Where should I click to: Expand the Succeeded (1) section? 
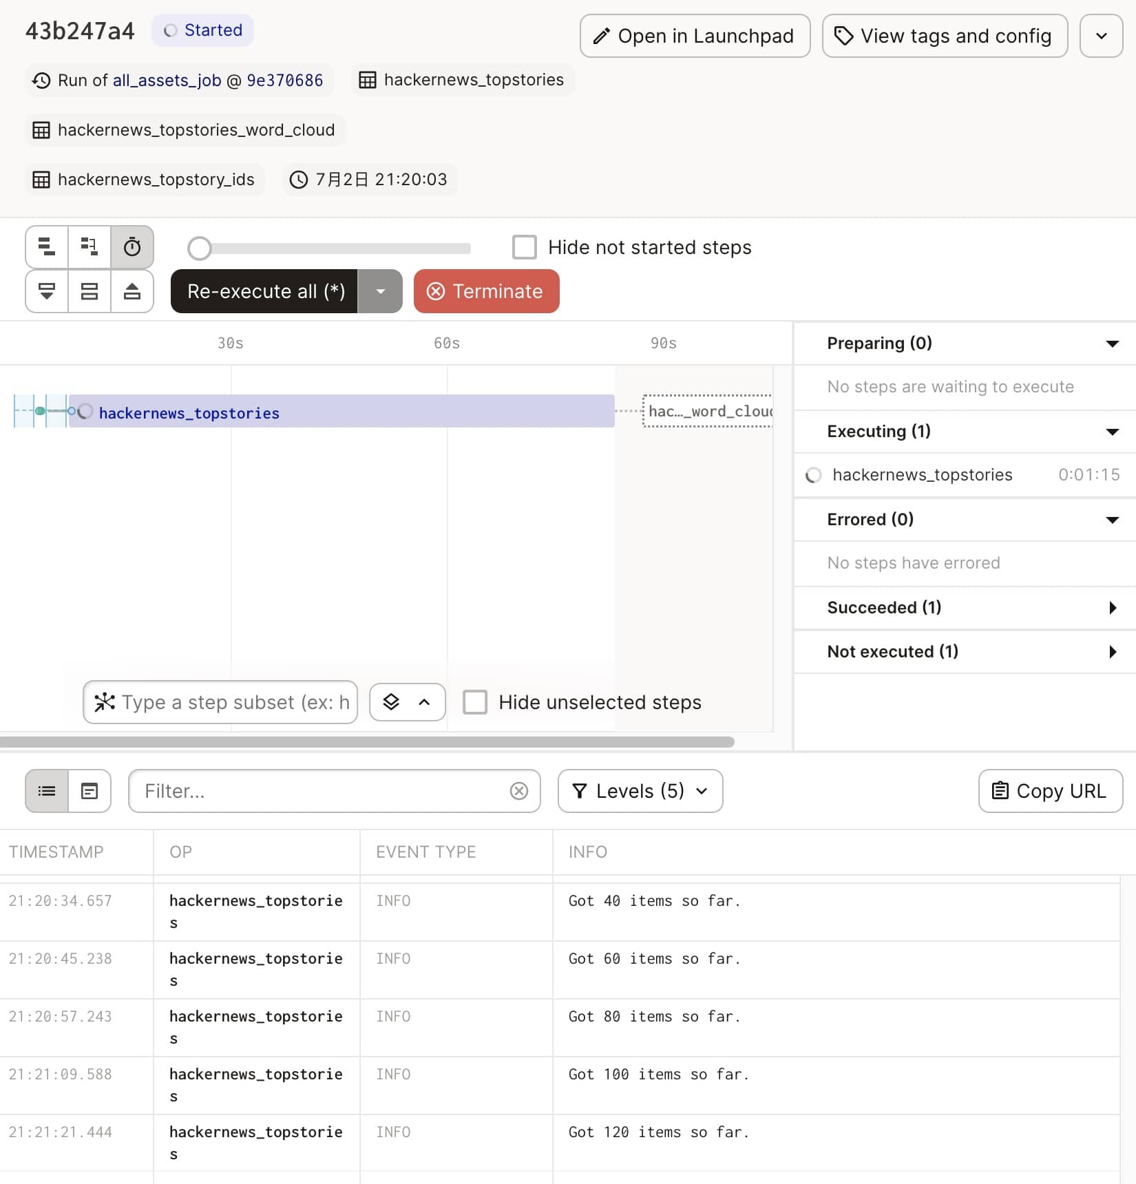point(1112,608)
